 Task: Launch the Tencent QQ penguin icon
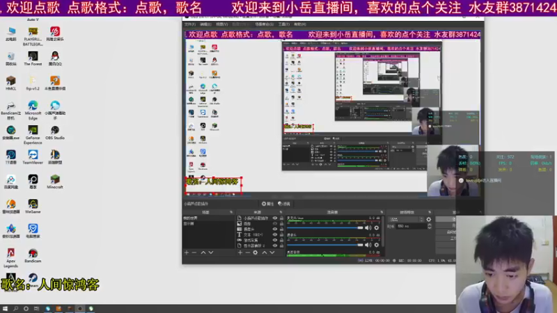[55, 58]
